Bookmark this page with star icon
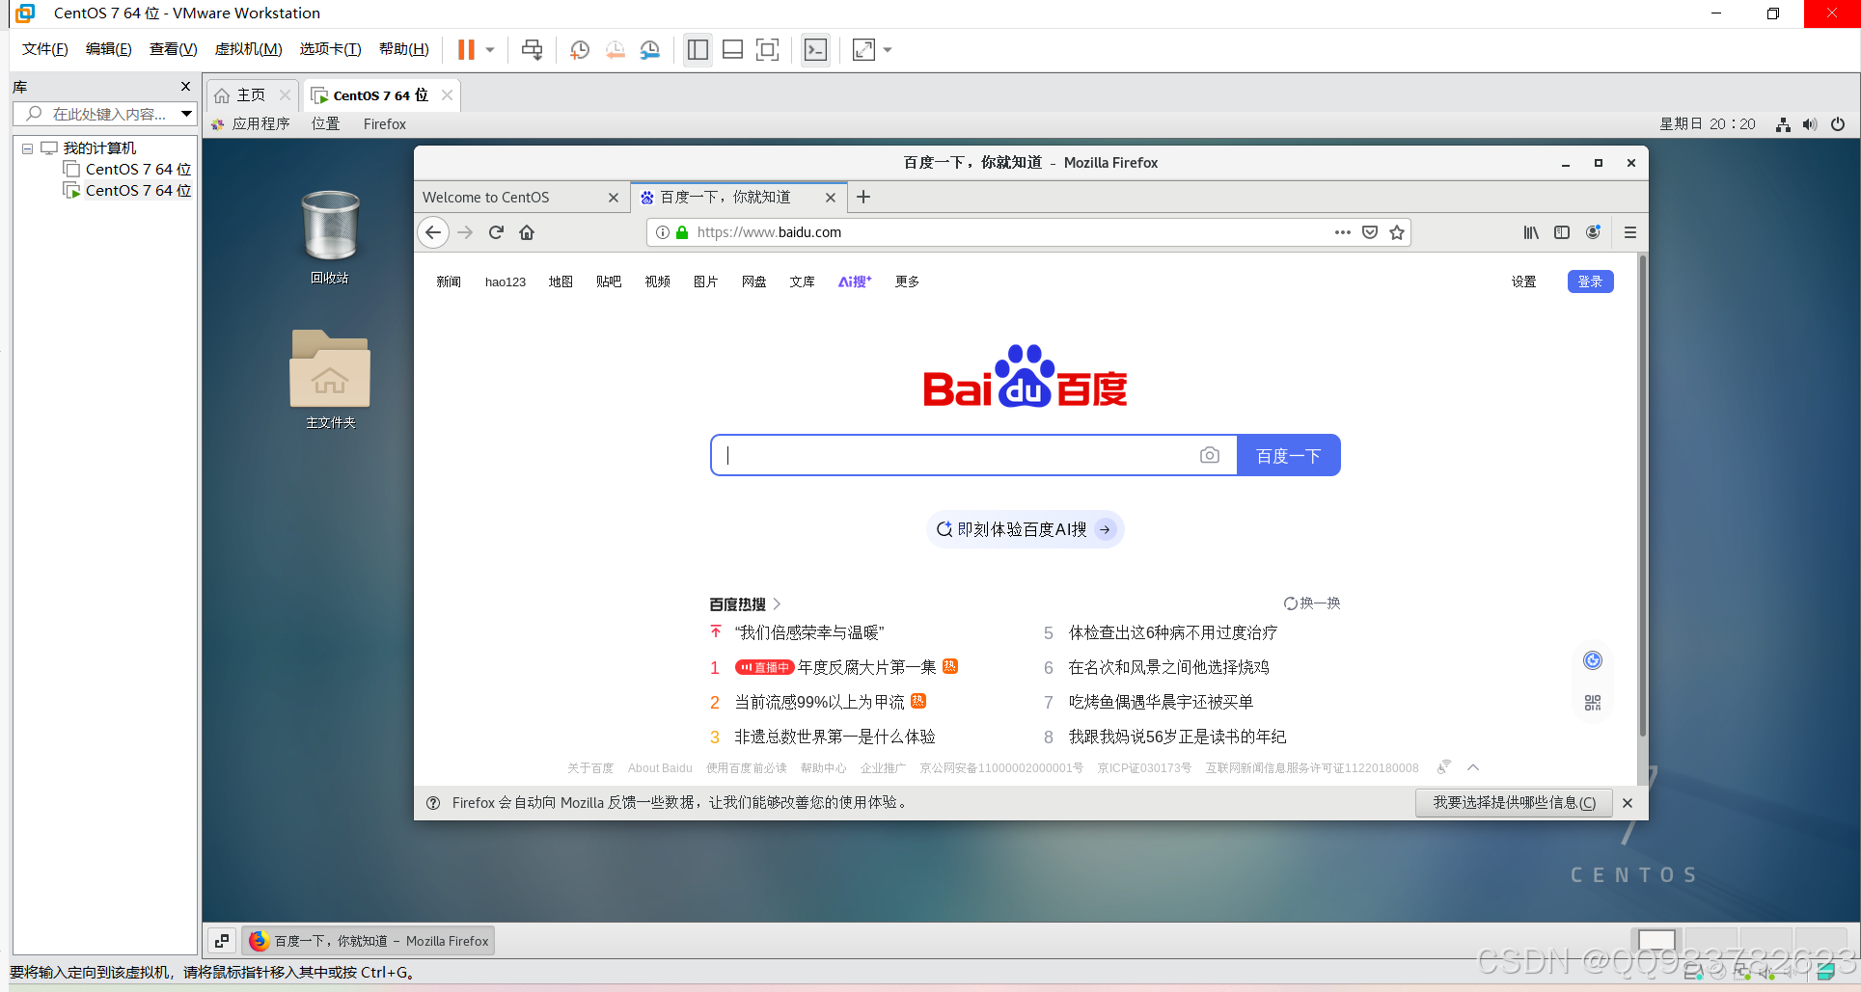Image resolution: width=1861 pixels, height=992 pixels. tap(1397, 232)
